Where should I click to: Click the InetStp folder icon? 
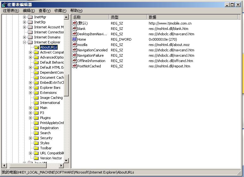click(x=30, y=22)
